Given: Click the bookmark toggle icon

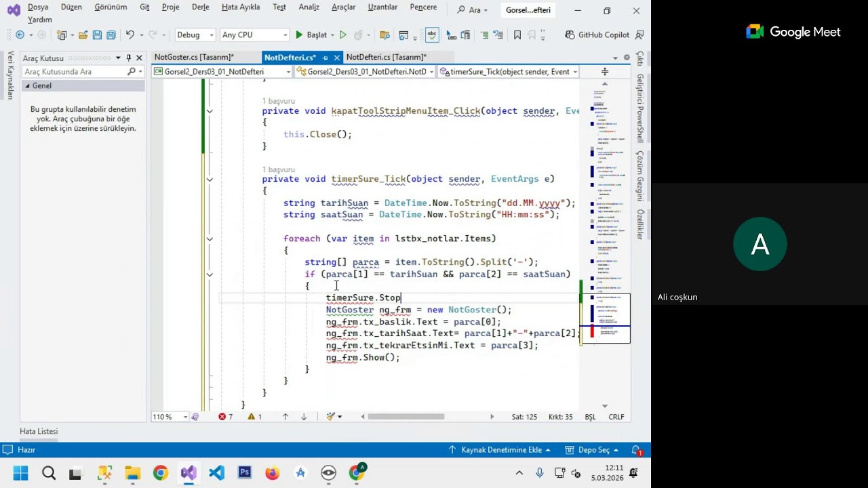Looking at the screenshot, I should [x=517, y=35].
